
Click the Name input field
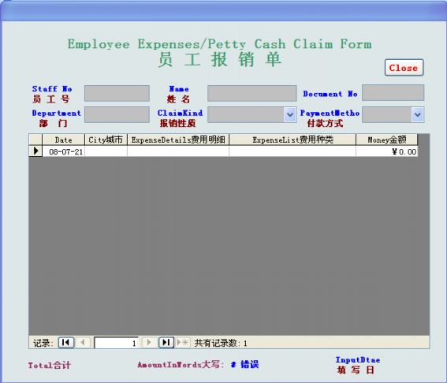pyautogui.click(x=252, y=93)
